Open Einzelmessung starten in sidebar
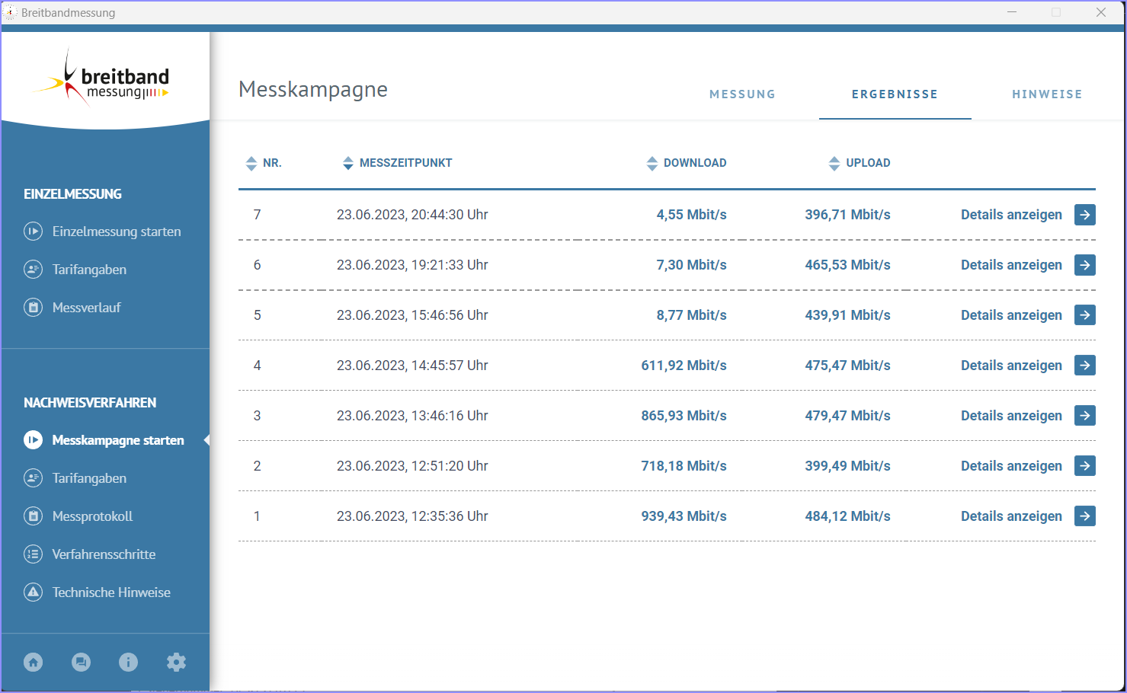This screenshot has height=693, width=1127. click(117, 232)
